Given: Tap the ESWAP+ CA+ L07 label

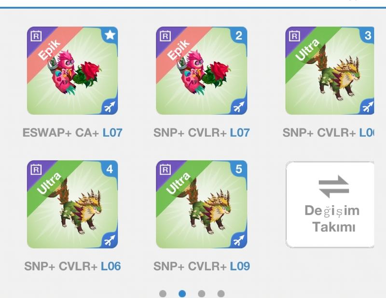Looking at the screenshot, I should [72, 133].
